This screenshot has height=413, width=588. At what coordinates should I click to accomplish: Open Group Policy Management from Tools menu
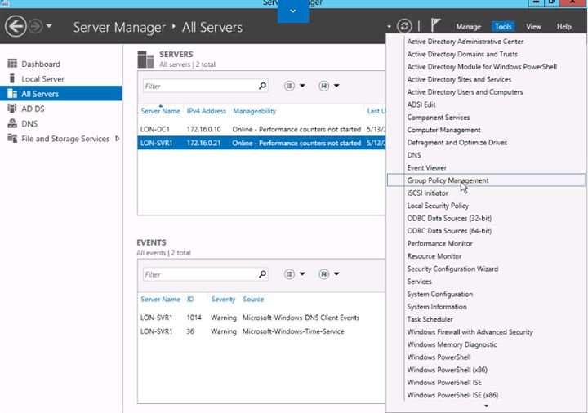(448, 180)
